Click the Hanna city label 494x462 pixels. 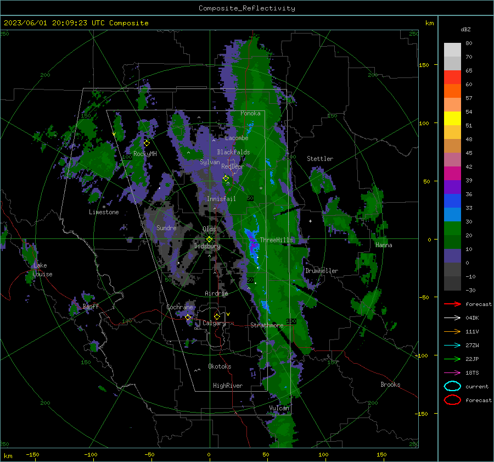[384, 245]
